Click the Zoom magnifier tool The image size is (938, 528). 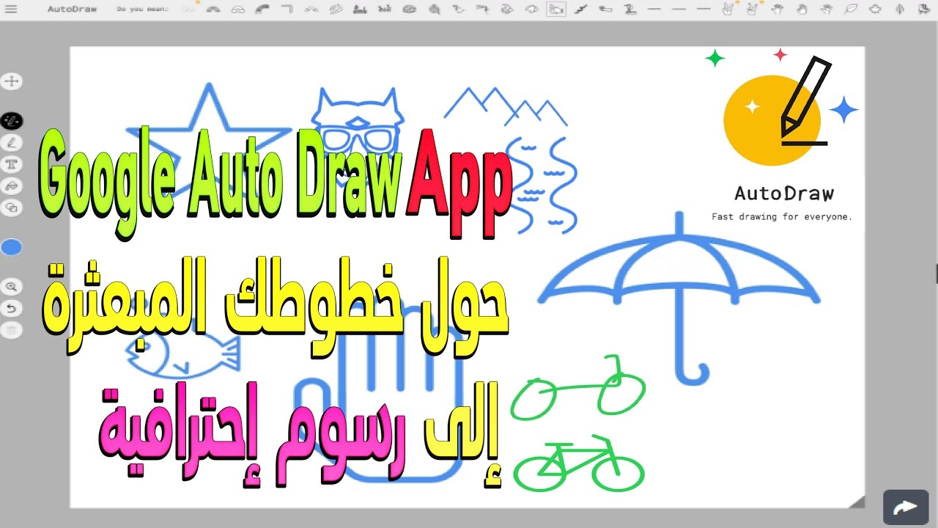point(12,287)
